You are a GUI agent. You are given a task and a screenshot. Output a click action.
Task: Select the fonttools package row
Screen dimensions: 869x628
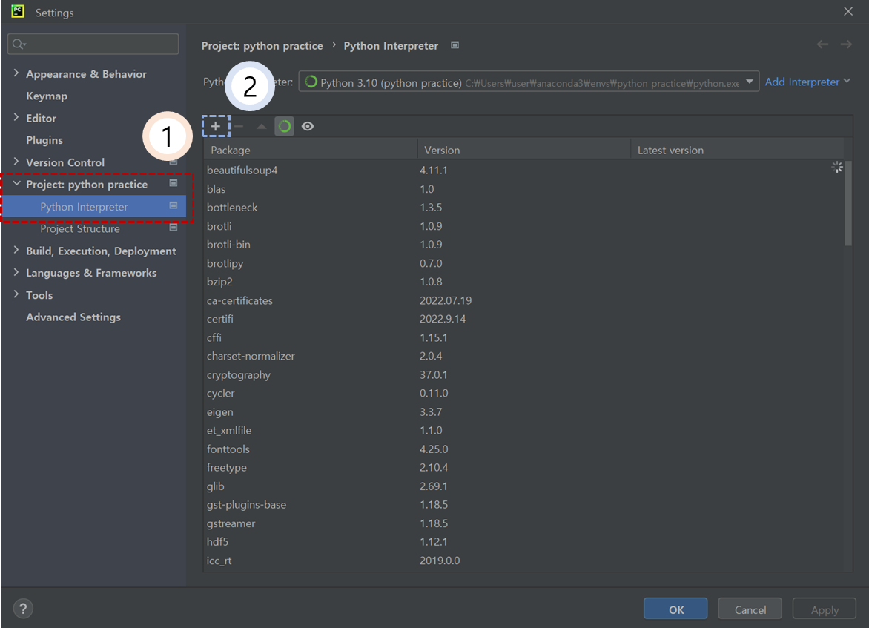pyautogui.click(x=523, y=449)
